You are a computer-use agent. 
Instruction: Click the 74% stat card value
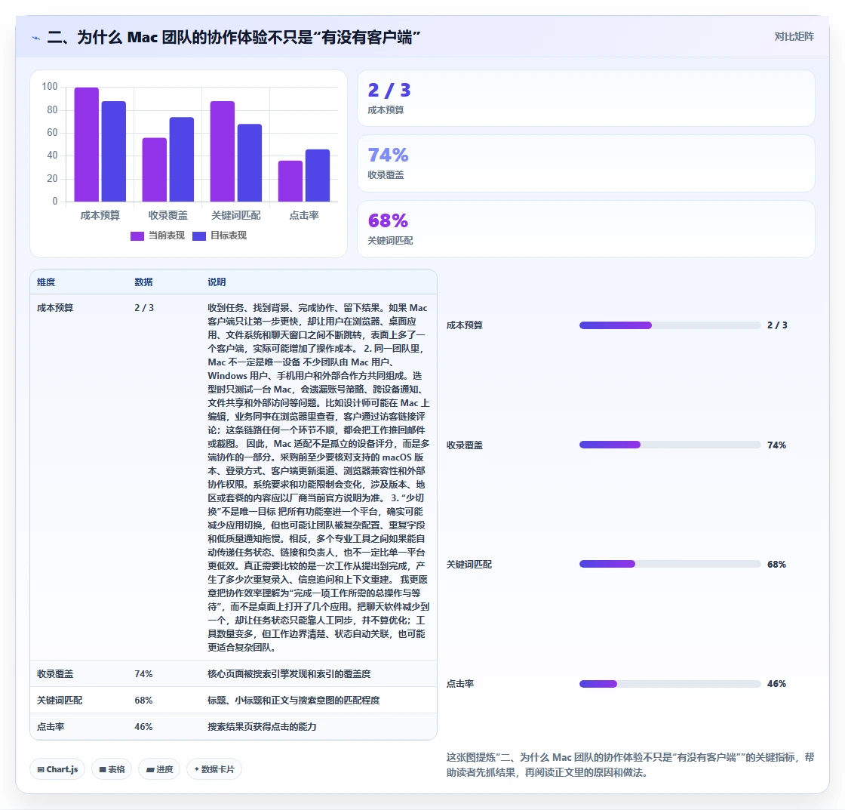[x=388, y=156]
